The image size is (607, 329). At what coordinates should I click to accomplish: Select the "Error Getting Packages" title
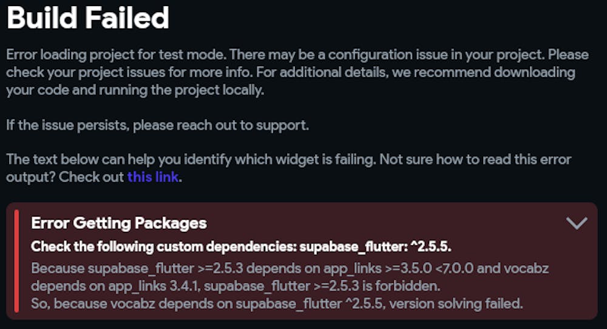119,223
